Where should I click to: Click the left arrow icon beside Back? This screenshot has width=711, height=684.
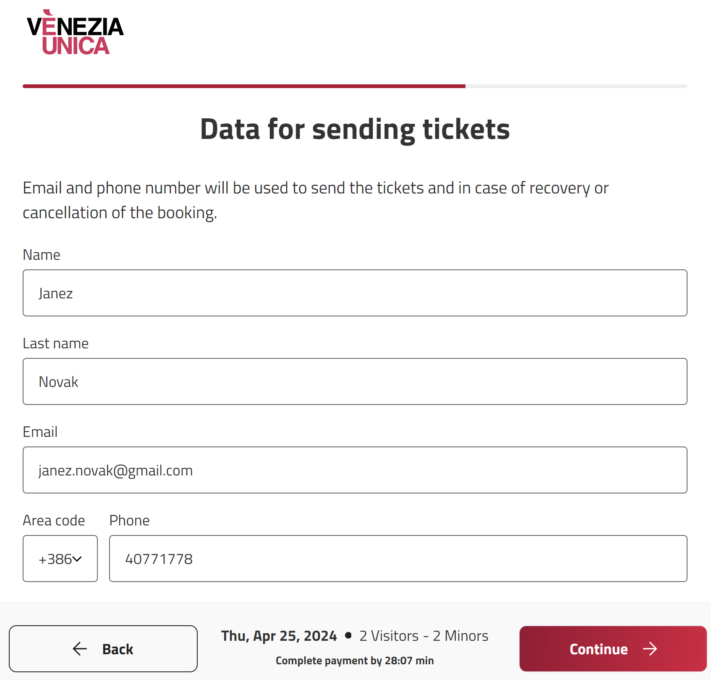click(x=80, y=649)
